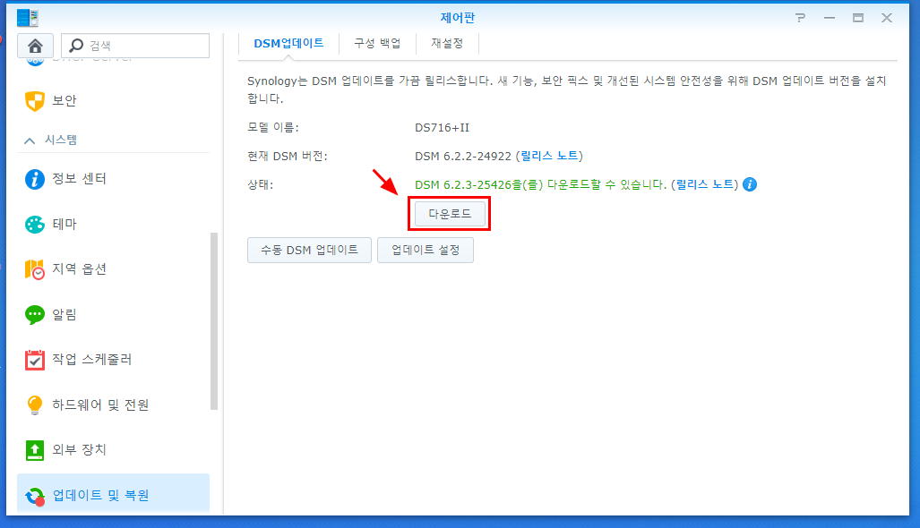Click the 테마 palette icon
Screen dimensions: 920x528
pos(35,224)
